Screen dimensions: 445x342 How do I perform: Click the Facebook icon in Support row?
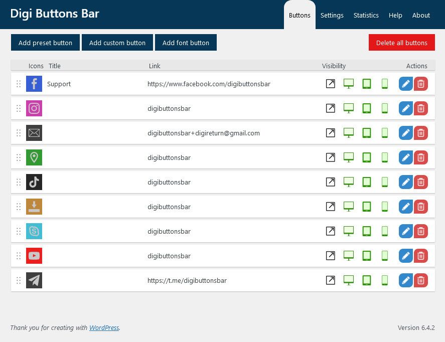(x=34, y=84)
